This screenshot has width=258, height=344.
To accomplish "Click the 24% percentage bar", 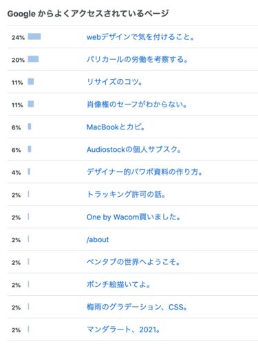I will click(34, 36).
